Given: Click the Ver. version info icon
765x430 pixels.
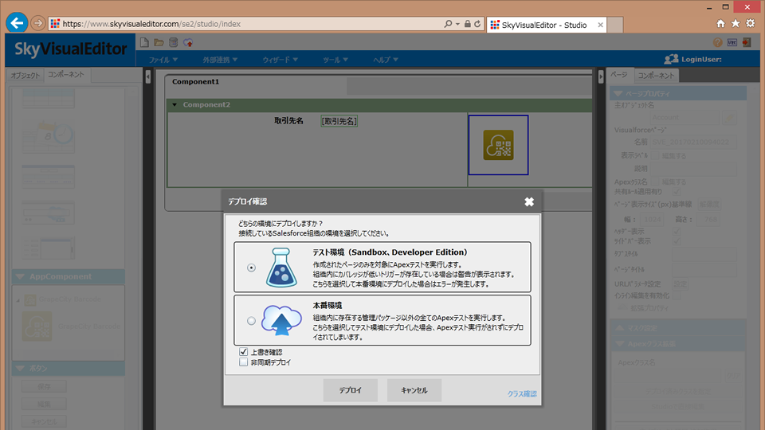Looking at the screenshot, I should click(732, 42).
